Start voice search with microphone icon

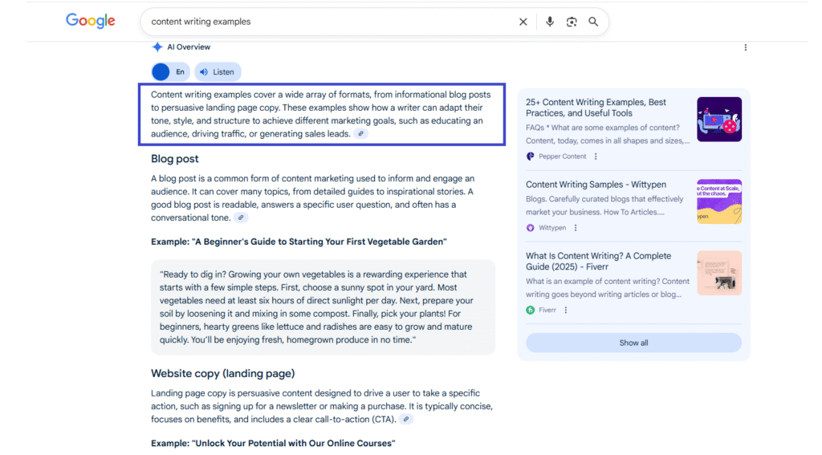pos(550,22)
